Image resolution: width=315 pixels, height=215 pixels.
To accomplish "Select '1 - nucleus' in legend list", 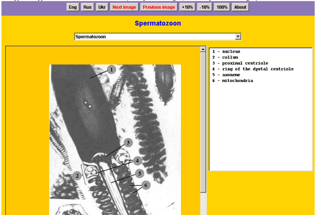I will 226,52.
